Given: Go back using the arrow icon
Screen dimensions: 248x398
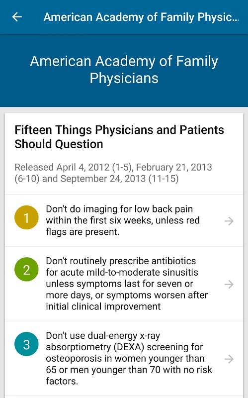Looking at the screenshot, I should click(17, 17).
